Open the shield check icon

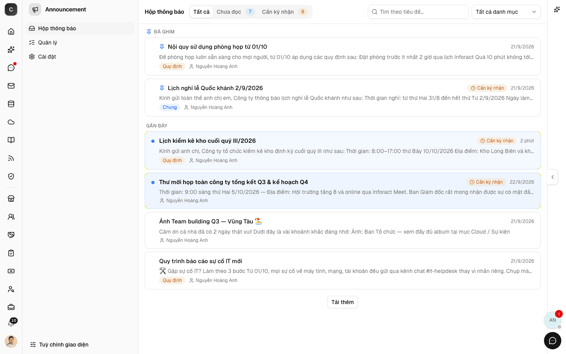coord(11,176)
